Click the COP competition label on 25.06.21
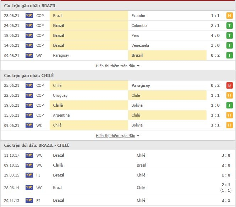The height and width of the screenshot is (207, 236). [40, 85]
